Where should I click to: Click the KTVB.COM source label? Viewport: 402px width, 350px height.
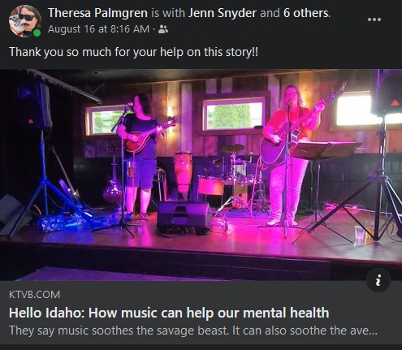34,295
